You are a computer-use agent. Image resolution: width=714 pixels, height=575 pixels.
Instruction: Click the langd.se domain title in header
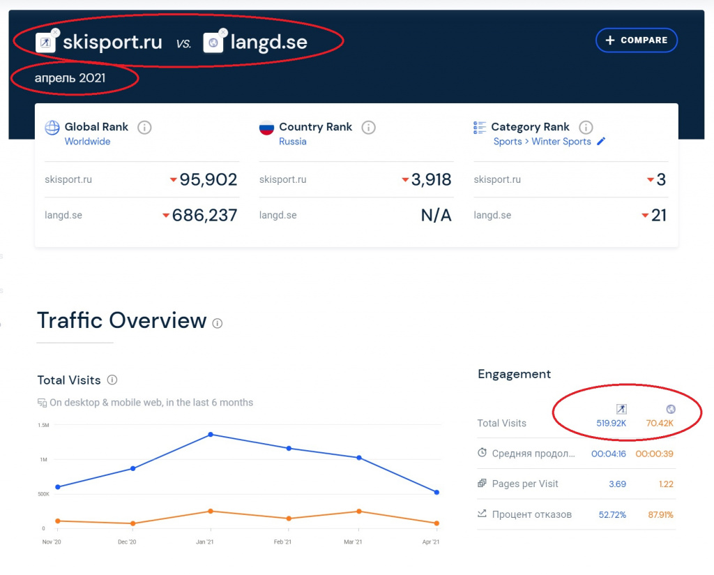pos(269,42)
